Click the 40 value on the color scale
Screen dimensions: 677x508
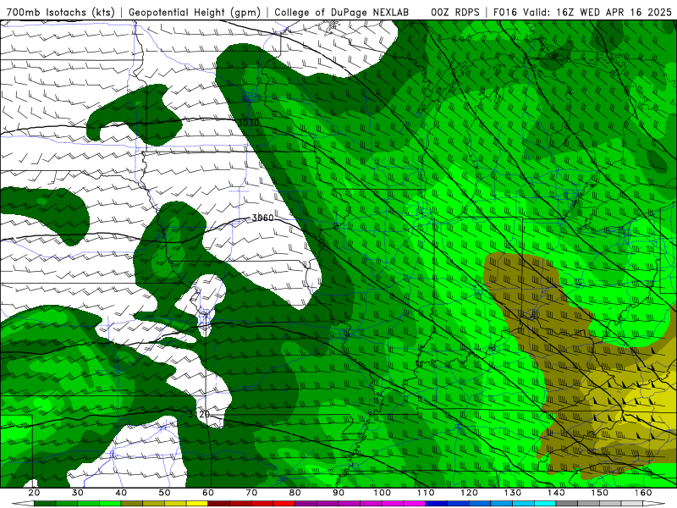click(x=121, y=493)
